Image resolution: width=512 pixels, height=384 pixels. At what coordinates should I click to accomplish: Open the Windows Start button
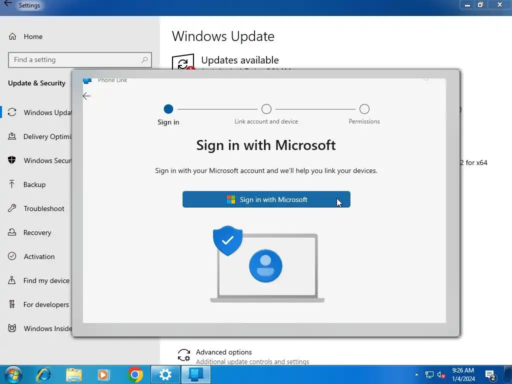[x=13, y=374]
